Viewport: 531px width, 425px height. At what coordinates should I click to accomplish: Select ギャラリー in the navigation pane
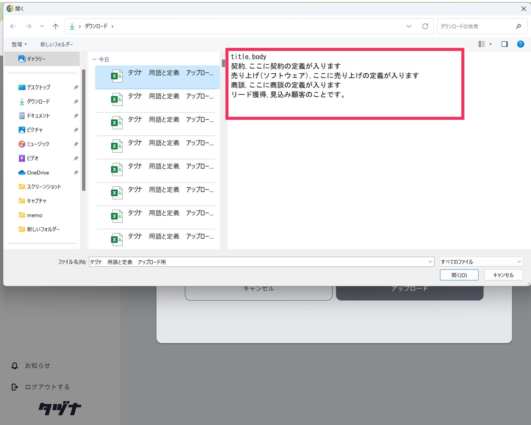pyautogui.click(x=42, y=59)
